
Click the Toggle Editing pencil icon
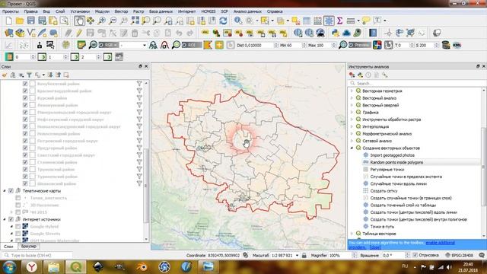(79, 33)
